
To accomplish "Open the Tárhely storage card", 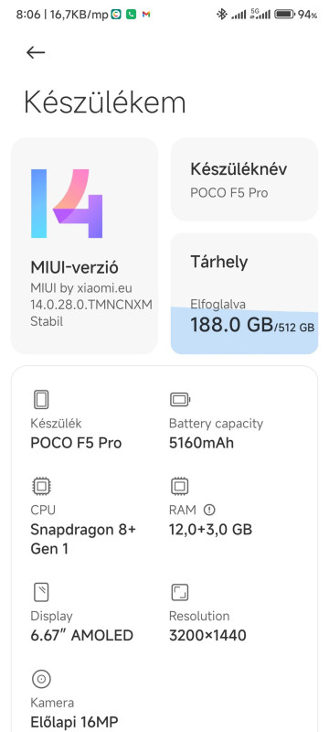I will coord(244,294).
